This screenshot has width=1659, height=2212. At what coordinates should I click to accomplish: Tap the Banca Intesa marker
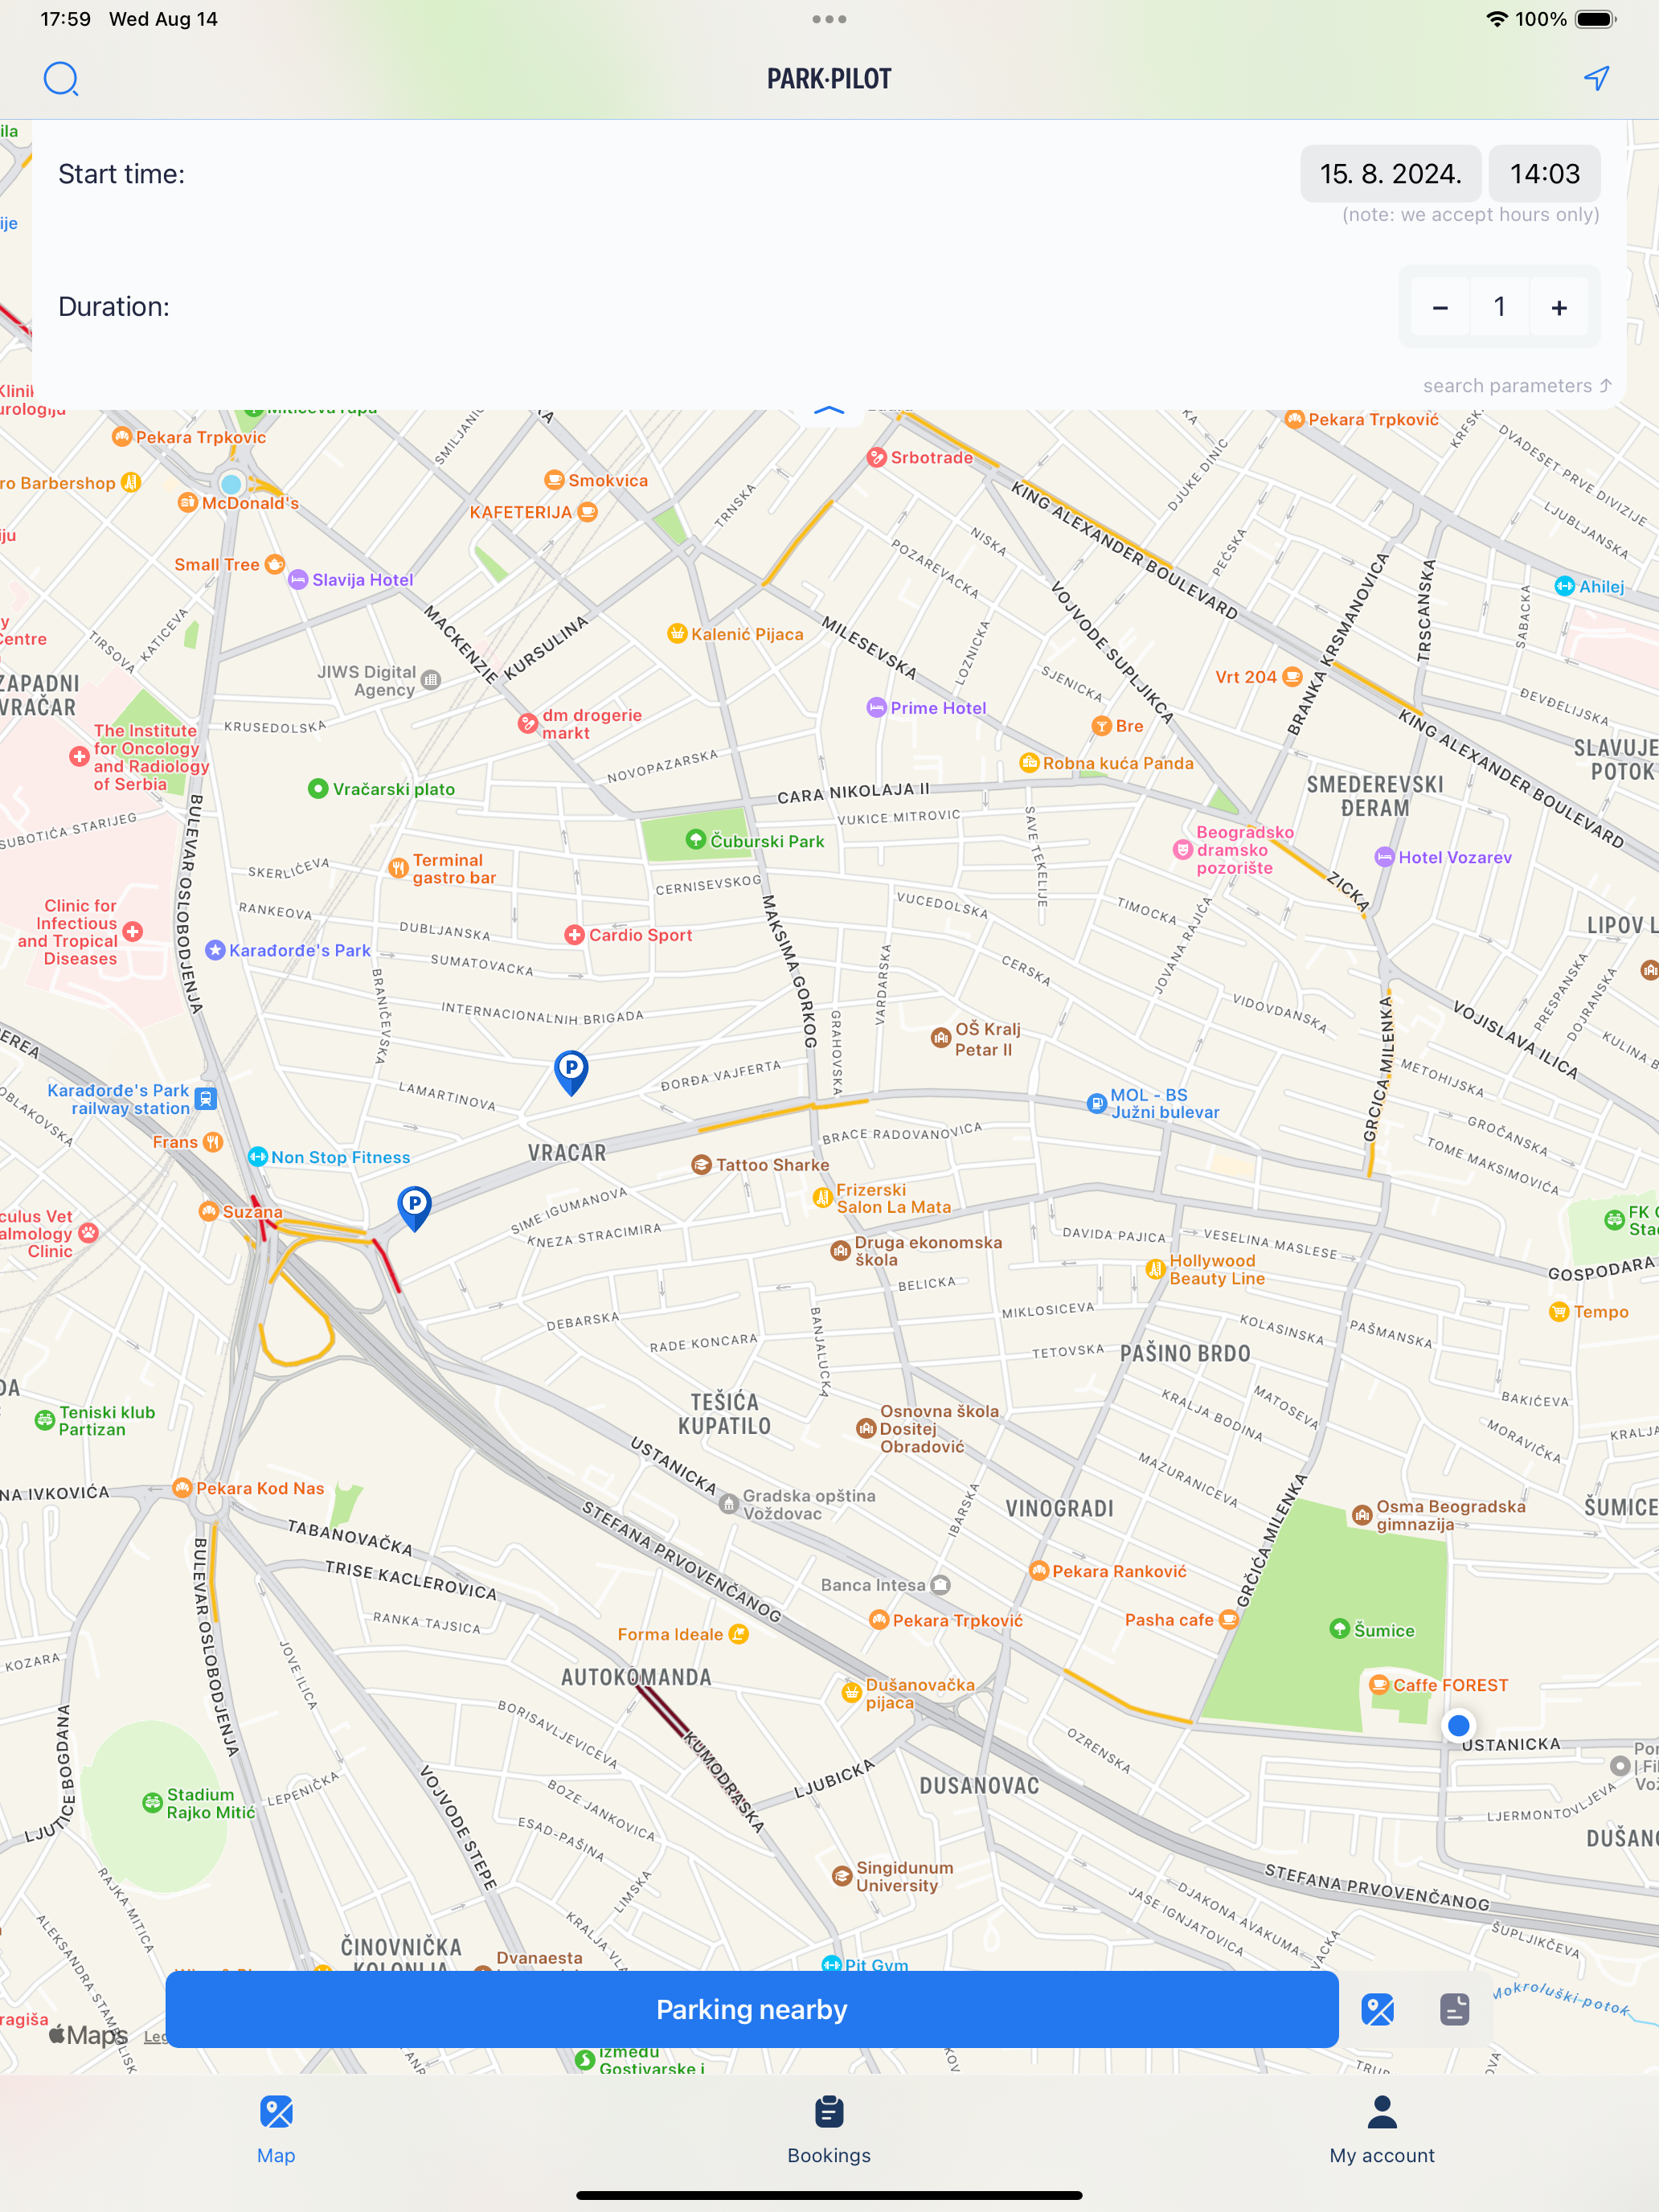940,1585
